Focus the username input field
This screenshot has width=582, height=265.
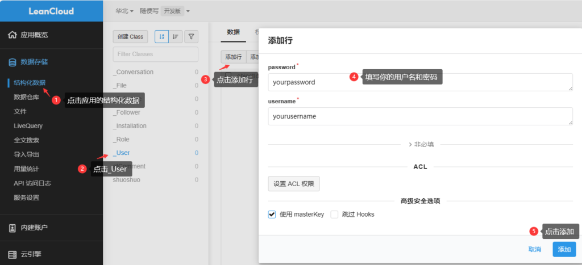tap(419, 116)
